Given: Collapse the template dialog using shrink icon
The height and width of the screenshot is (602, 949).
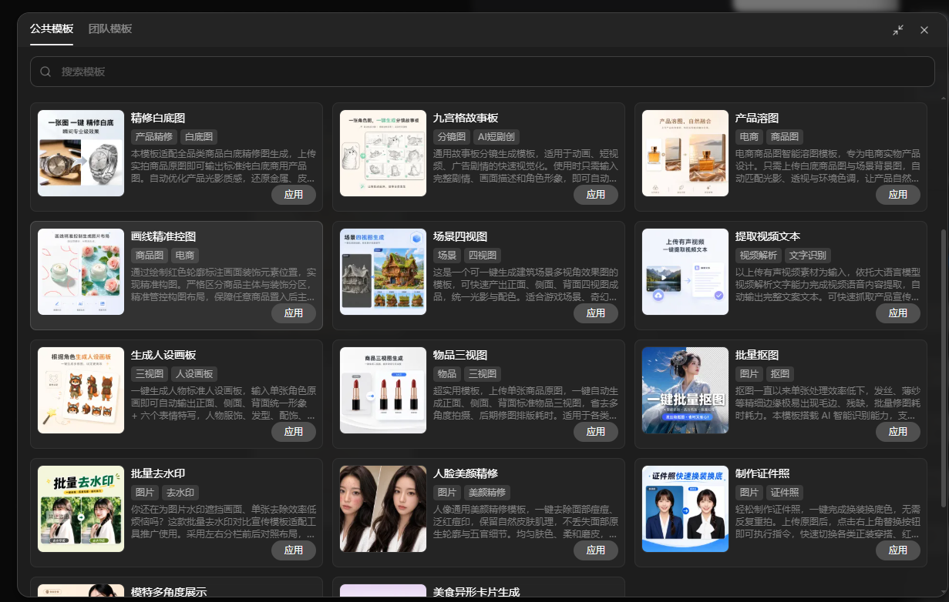Looking at the screenshot, I should click(898, 30).
